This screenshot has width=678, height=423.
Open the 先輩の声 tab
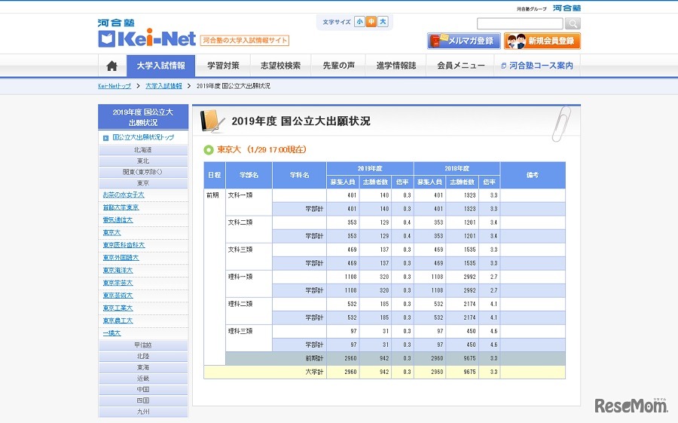338,66
